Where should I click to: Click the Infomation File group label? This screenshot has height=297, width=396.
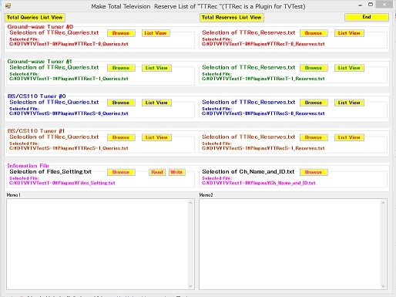click(x=29, y=166)
